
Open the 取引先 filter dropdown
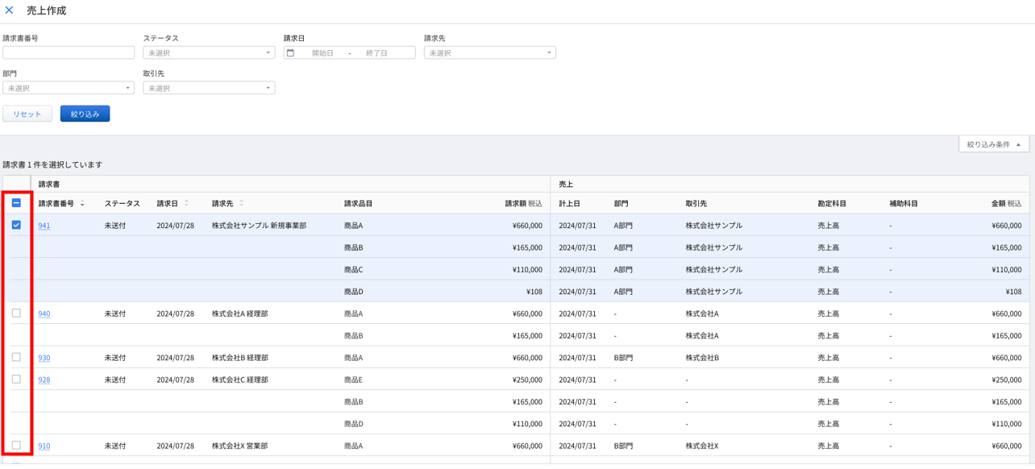(209, 88)
